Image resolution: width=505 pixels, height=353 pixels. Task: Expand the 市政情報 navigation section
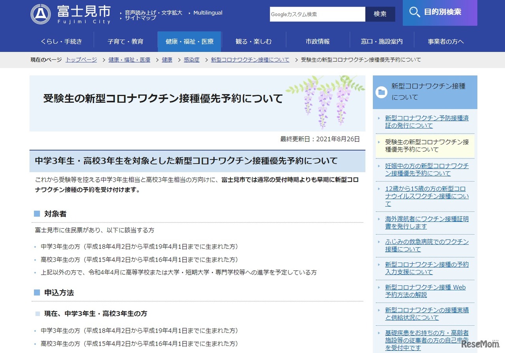318,41
